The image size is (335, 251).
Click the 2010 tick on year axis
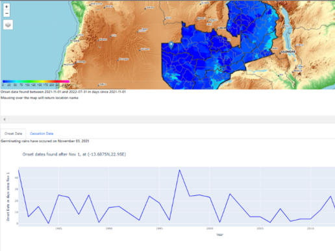pos(310,228)
